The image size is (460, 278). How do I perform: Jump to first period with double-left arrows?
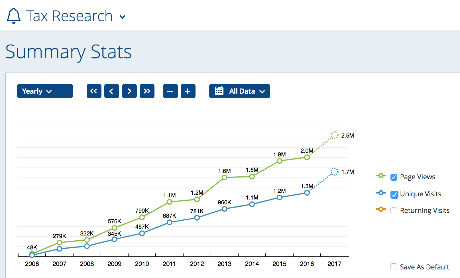(x=94, y=91)
